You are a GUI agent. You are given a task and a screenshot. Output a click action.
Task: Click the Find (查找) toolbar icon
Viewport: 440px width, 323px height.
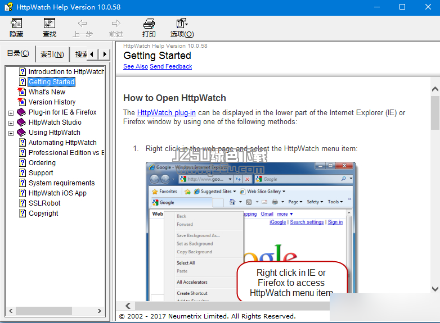50,23
